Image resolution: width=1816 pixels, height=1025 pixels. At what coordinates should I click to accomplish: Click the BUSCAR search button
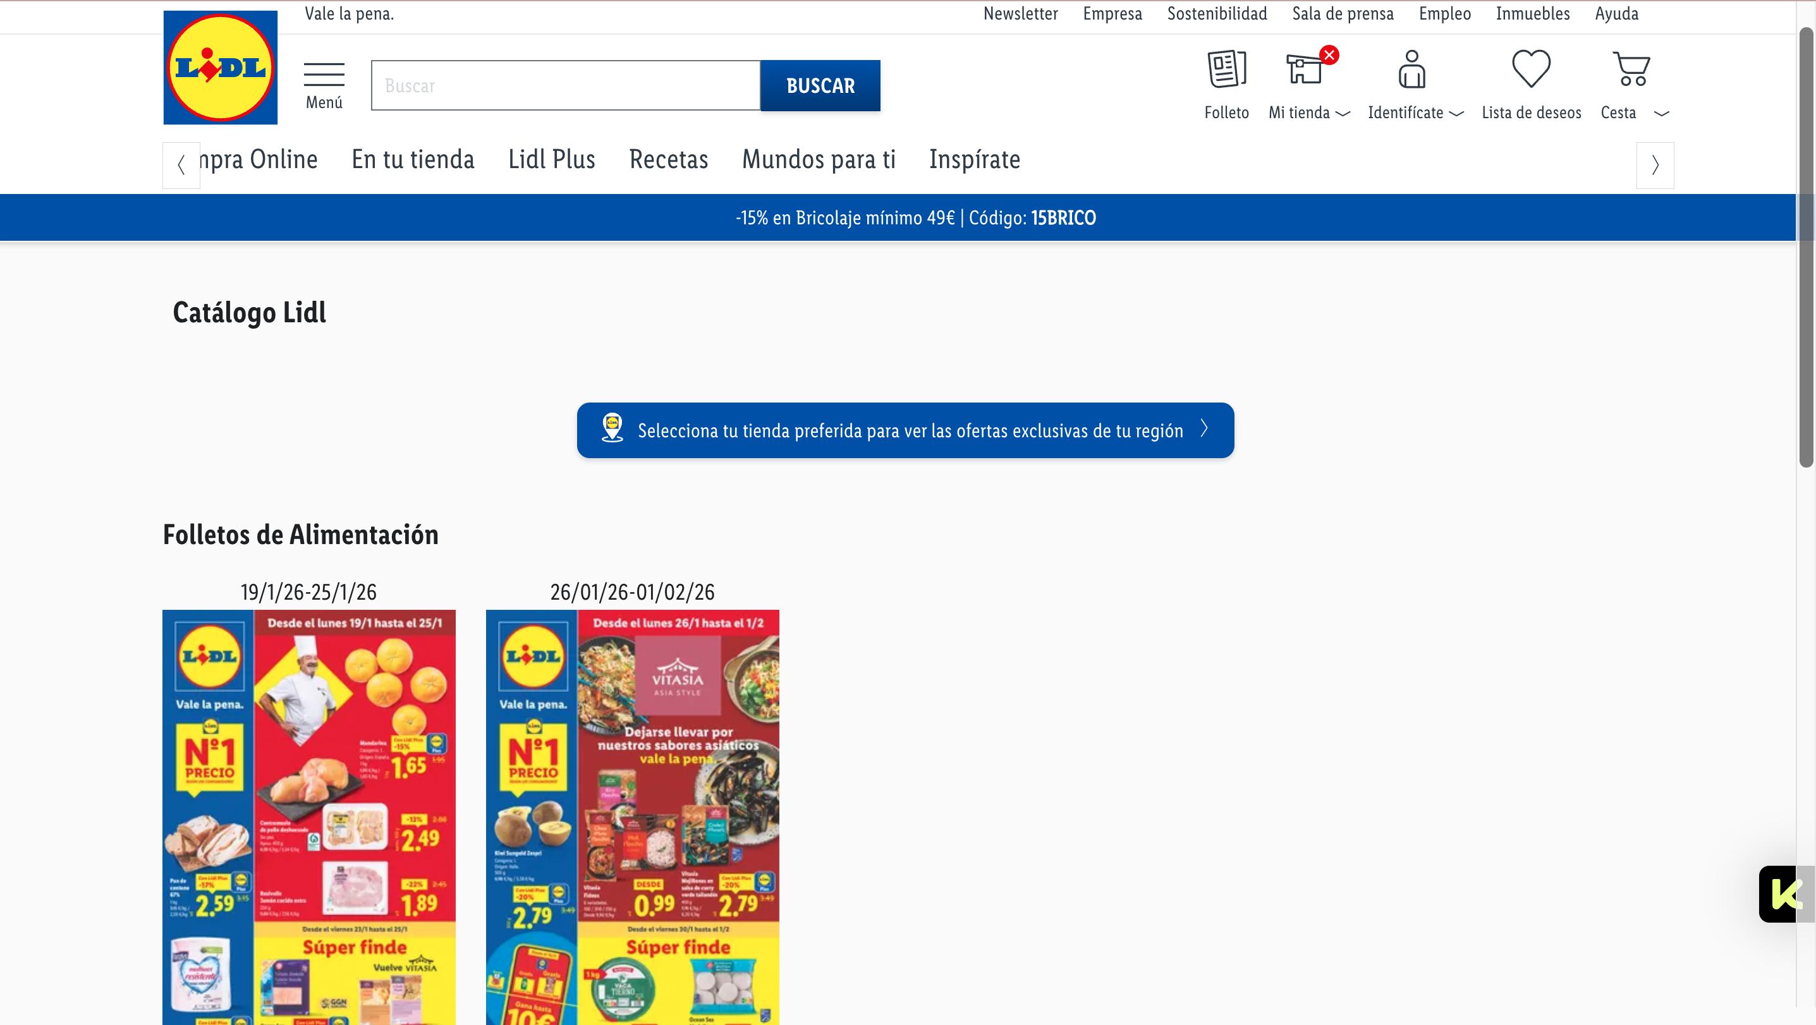820,85
